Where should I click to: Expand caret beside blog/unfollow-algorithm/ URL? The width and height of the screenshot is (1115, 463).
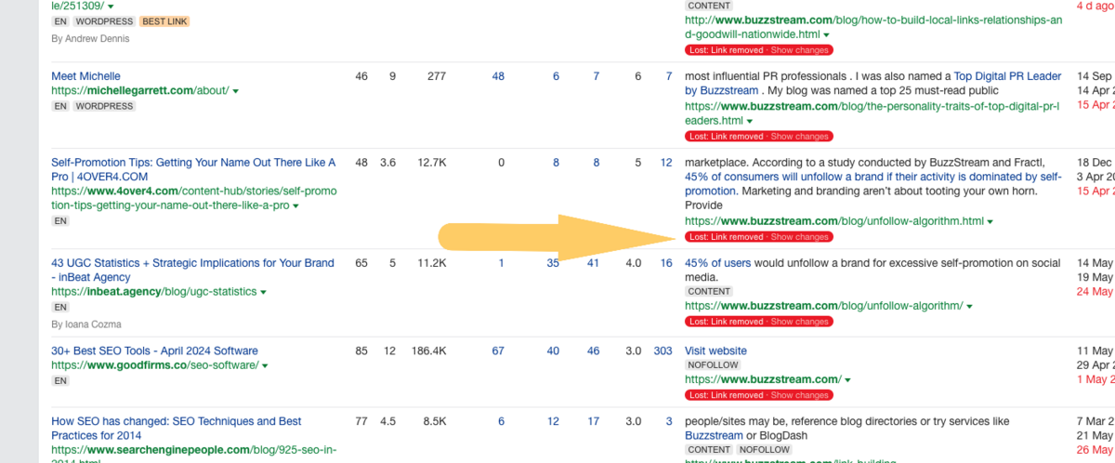click(970, 307)
